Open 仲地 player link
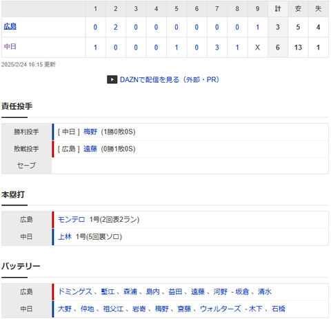This screenshot has width=331, height=319. coord(88,309)
